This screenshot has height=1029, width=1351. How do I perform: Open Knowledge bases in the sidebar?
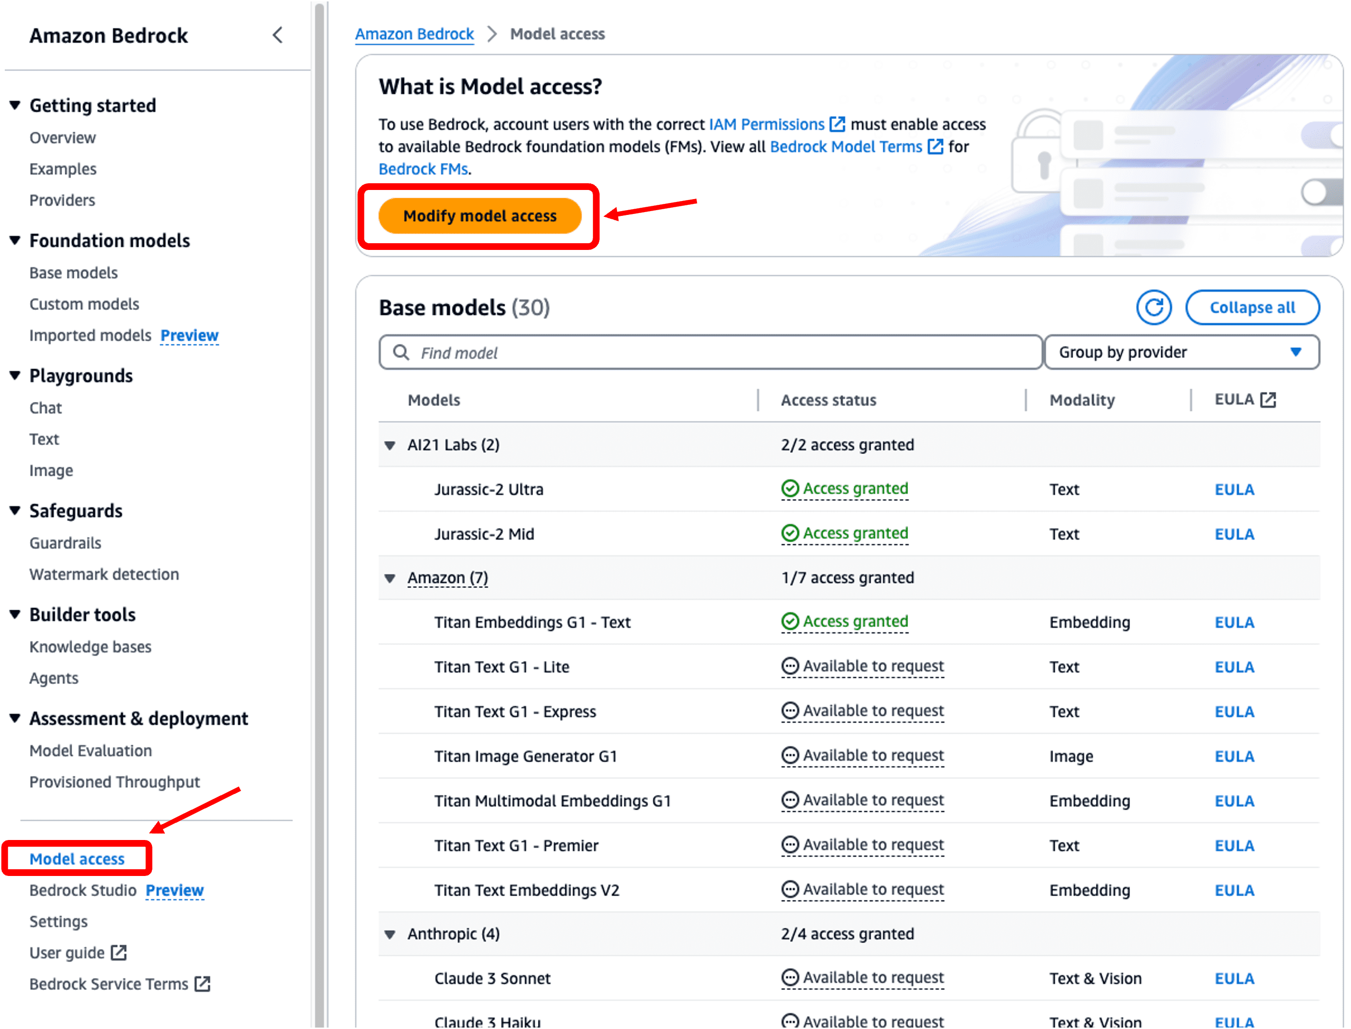(91, 647)
